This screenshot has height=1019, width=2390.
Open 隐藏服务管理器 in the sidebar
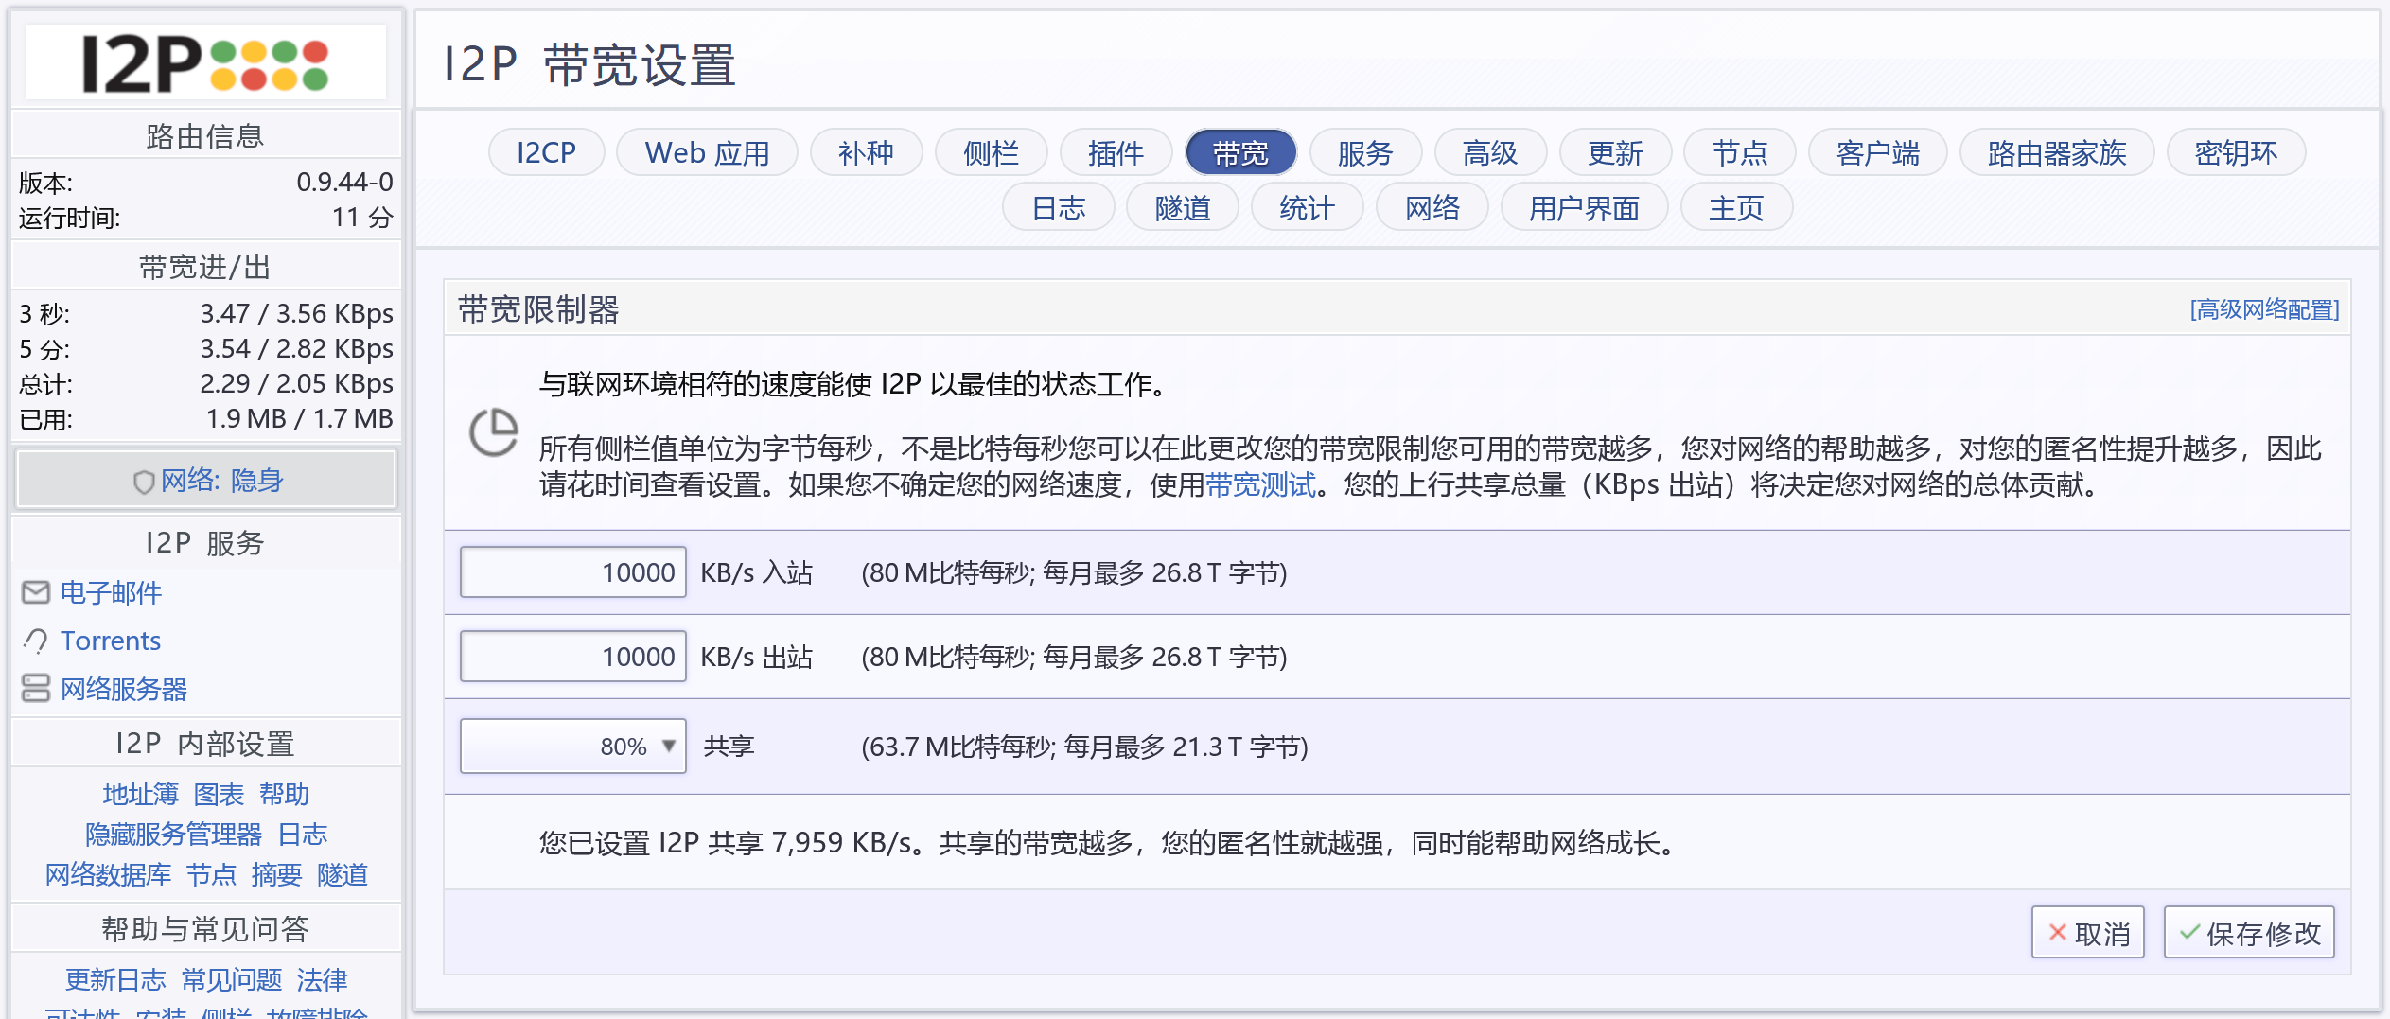173,835
